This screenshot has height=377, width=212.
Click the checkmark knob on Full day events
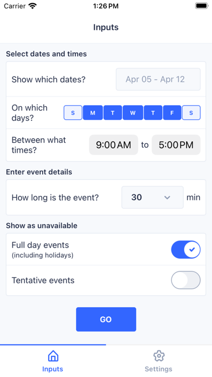[x=192, y=250]
